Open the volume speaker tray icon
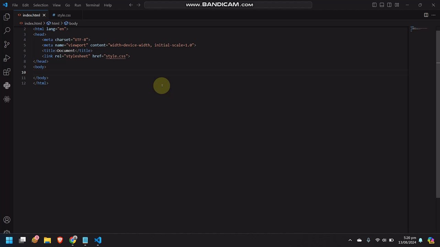This screenshot has width=440, height=247. 384,240
